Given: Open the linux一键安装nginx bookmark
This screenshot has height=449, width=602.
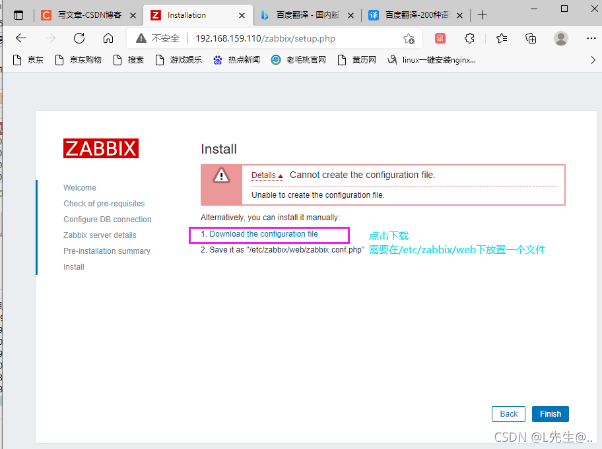Looking at the screenshot, I should pos(432,60).
